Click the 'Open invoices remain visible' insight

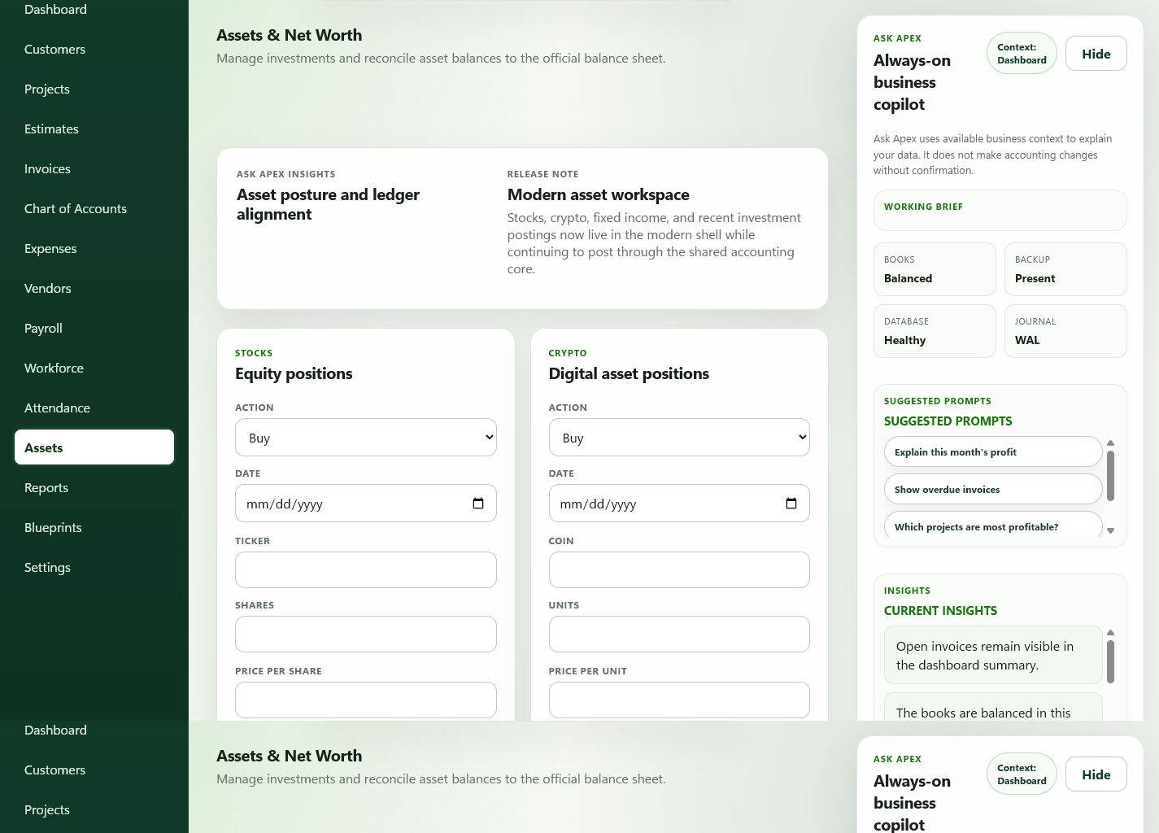pyautogui.click(x=993, y=655)
